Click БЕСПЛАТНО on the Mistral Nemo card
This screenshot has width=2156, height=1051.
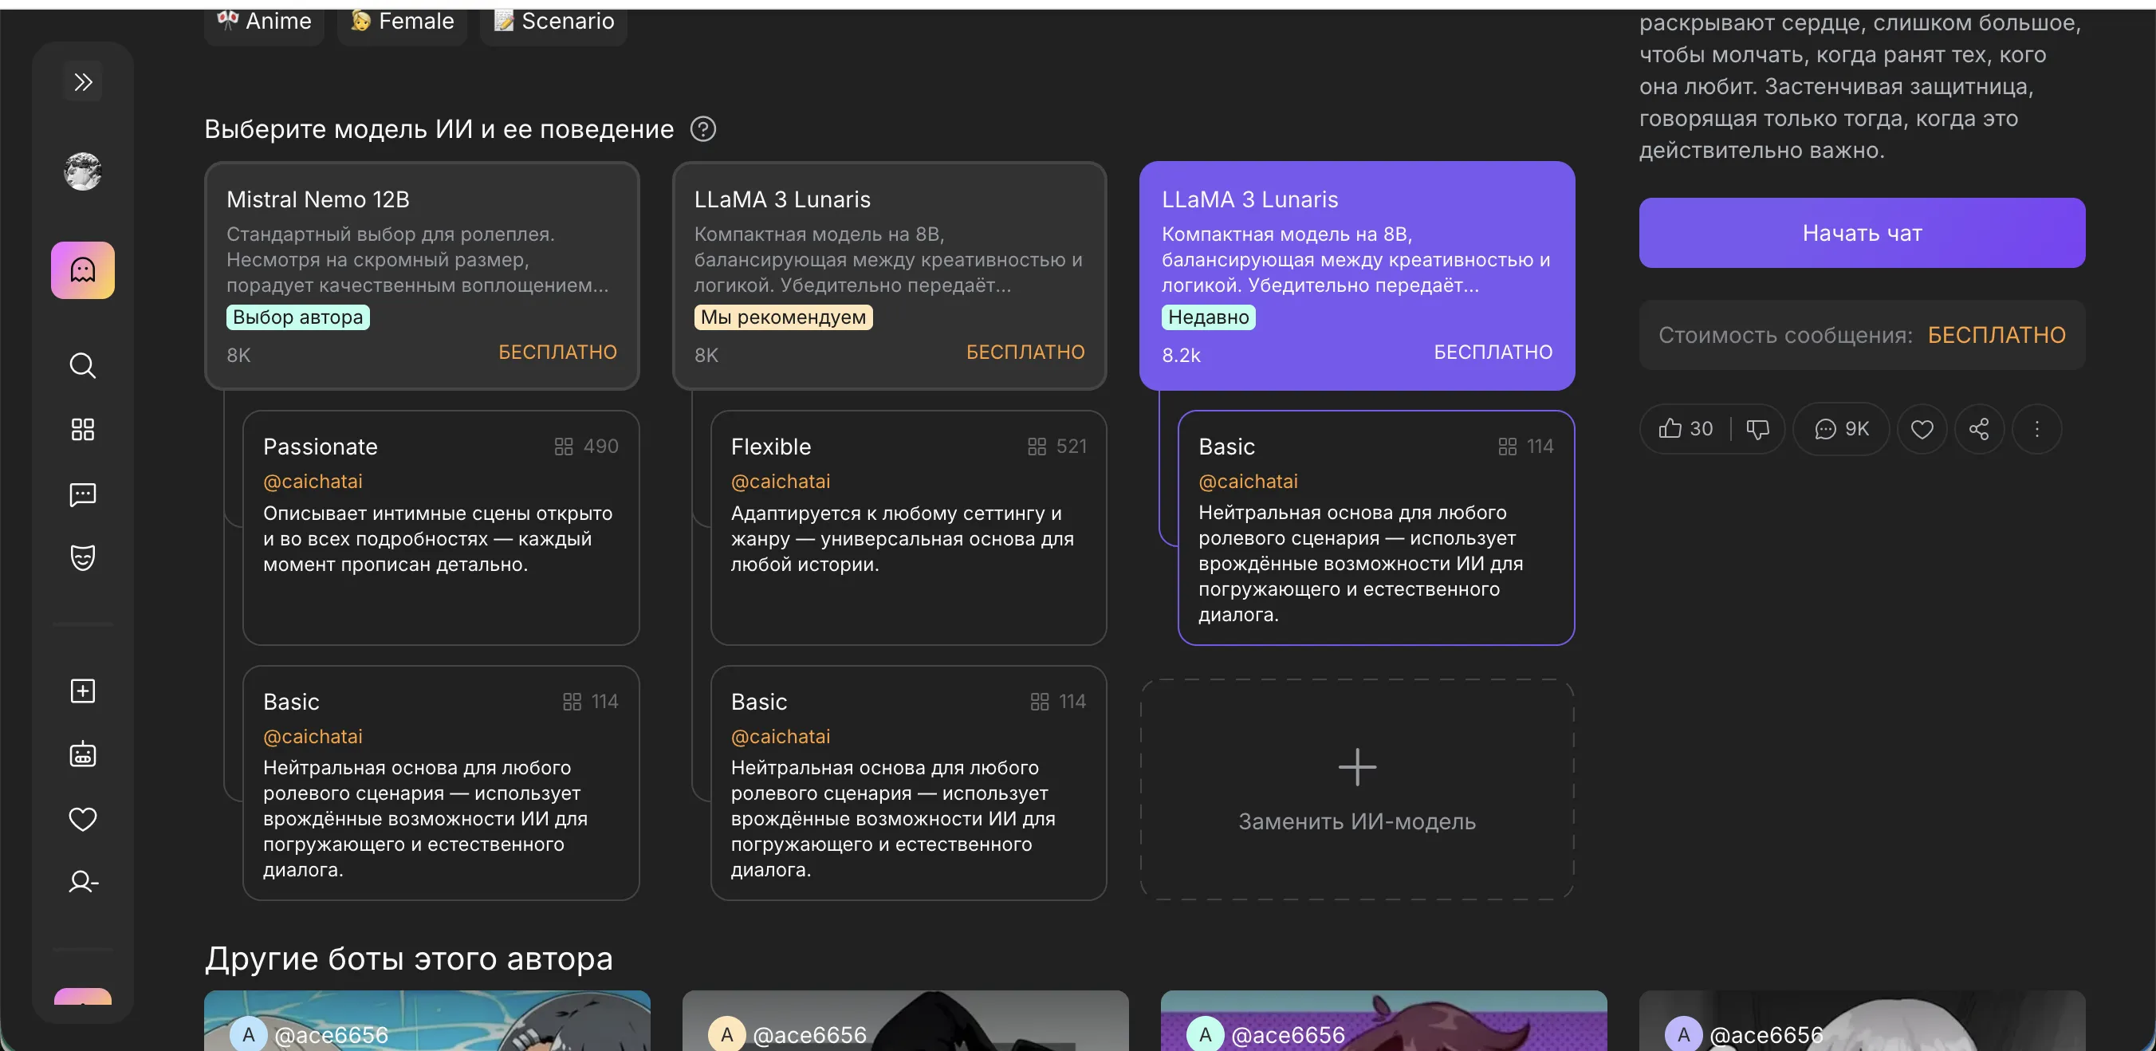tap(557, 352)
